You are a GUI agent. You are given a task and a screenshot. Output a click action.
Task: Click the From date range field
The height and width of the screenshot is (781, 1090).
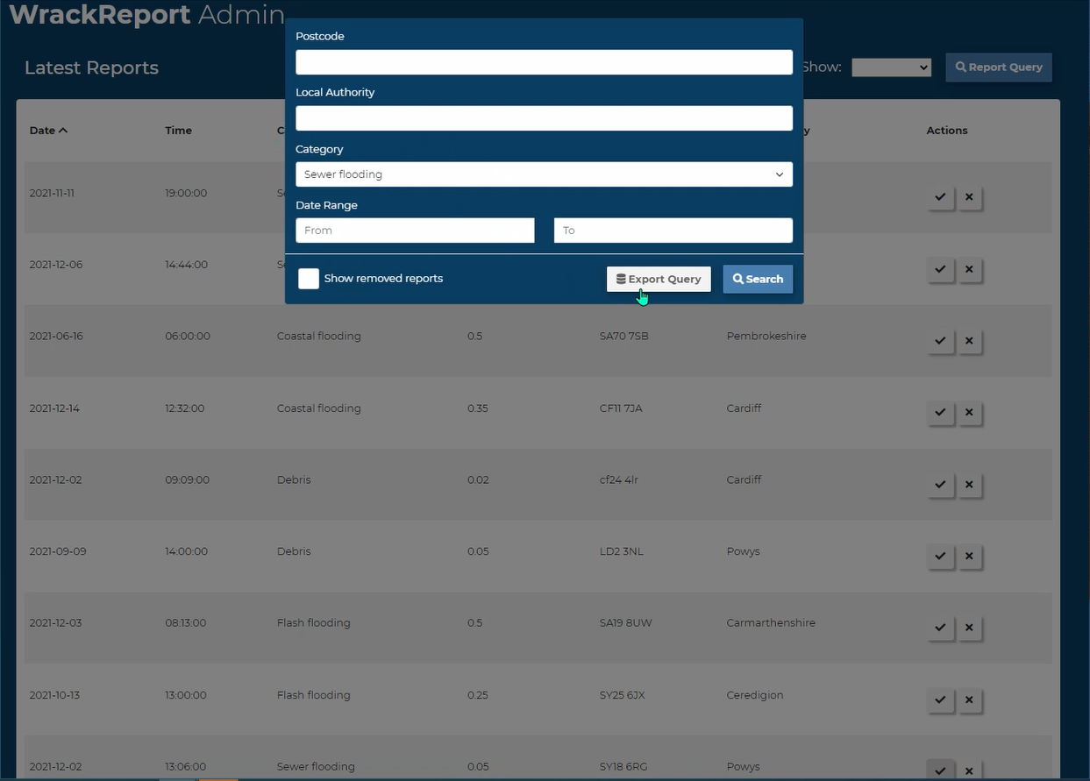tap(415, 231)
